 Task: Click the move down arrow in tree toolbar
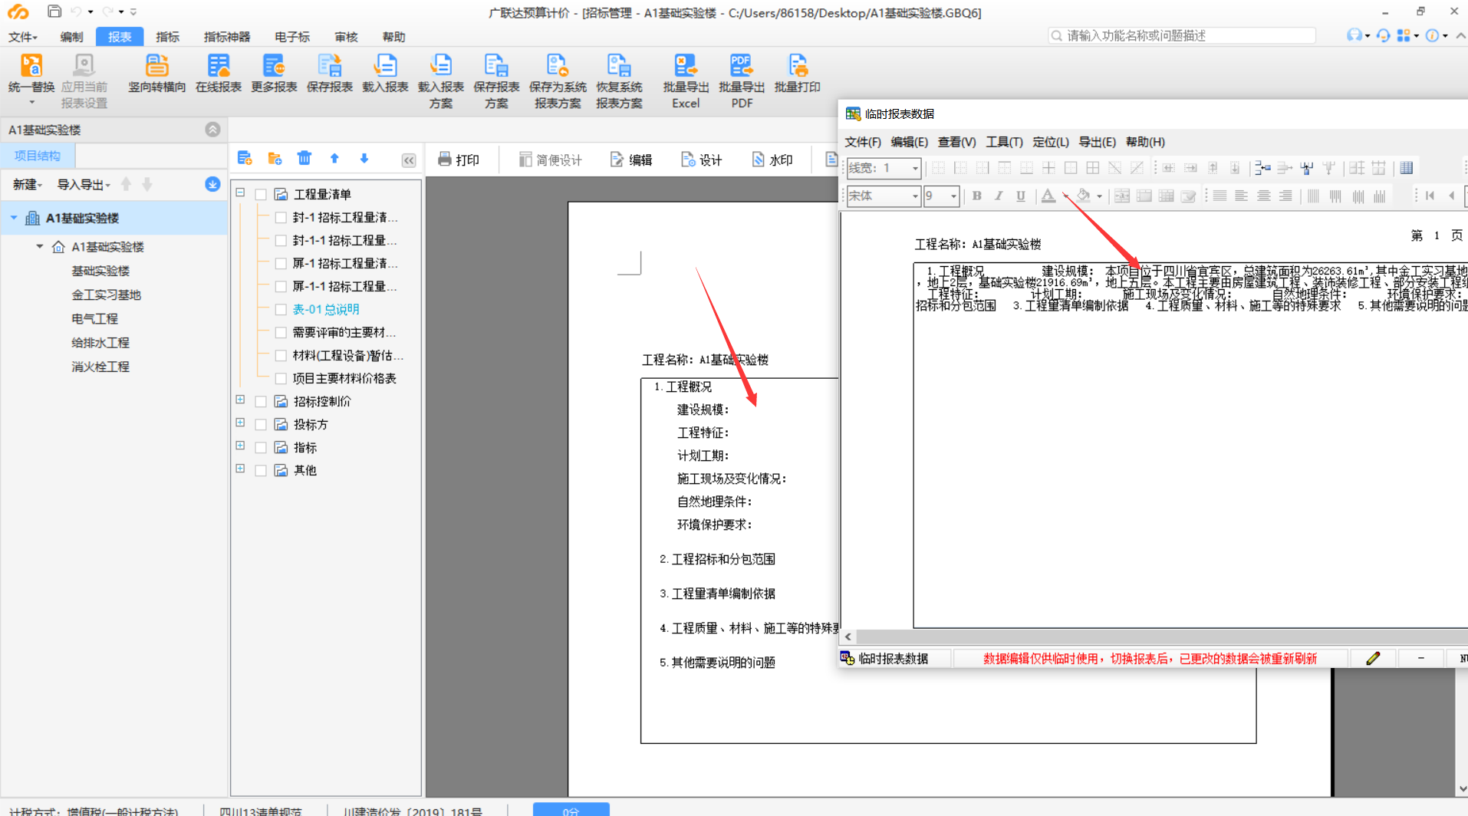pos(364,159)
